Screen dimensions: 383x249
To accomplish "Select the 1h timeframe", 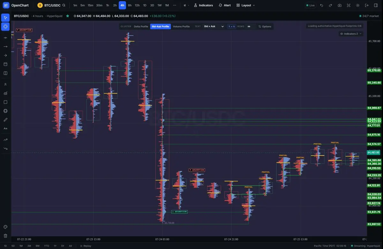I will 108,5.
